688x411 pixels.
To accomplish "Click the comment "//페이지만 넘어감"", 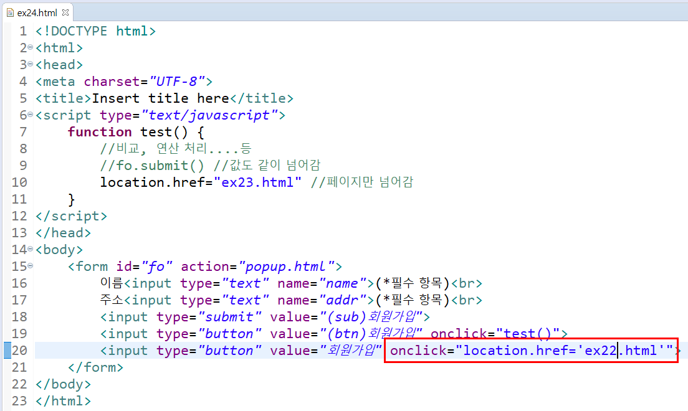I will click(x=362, y=182).
